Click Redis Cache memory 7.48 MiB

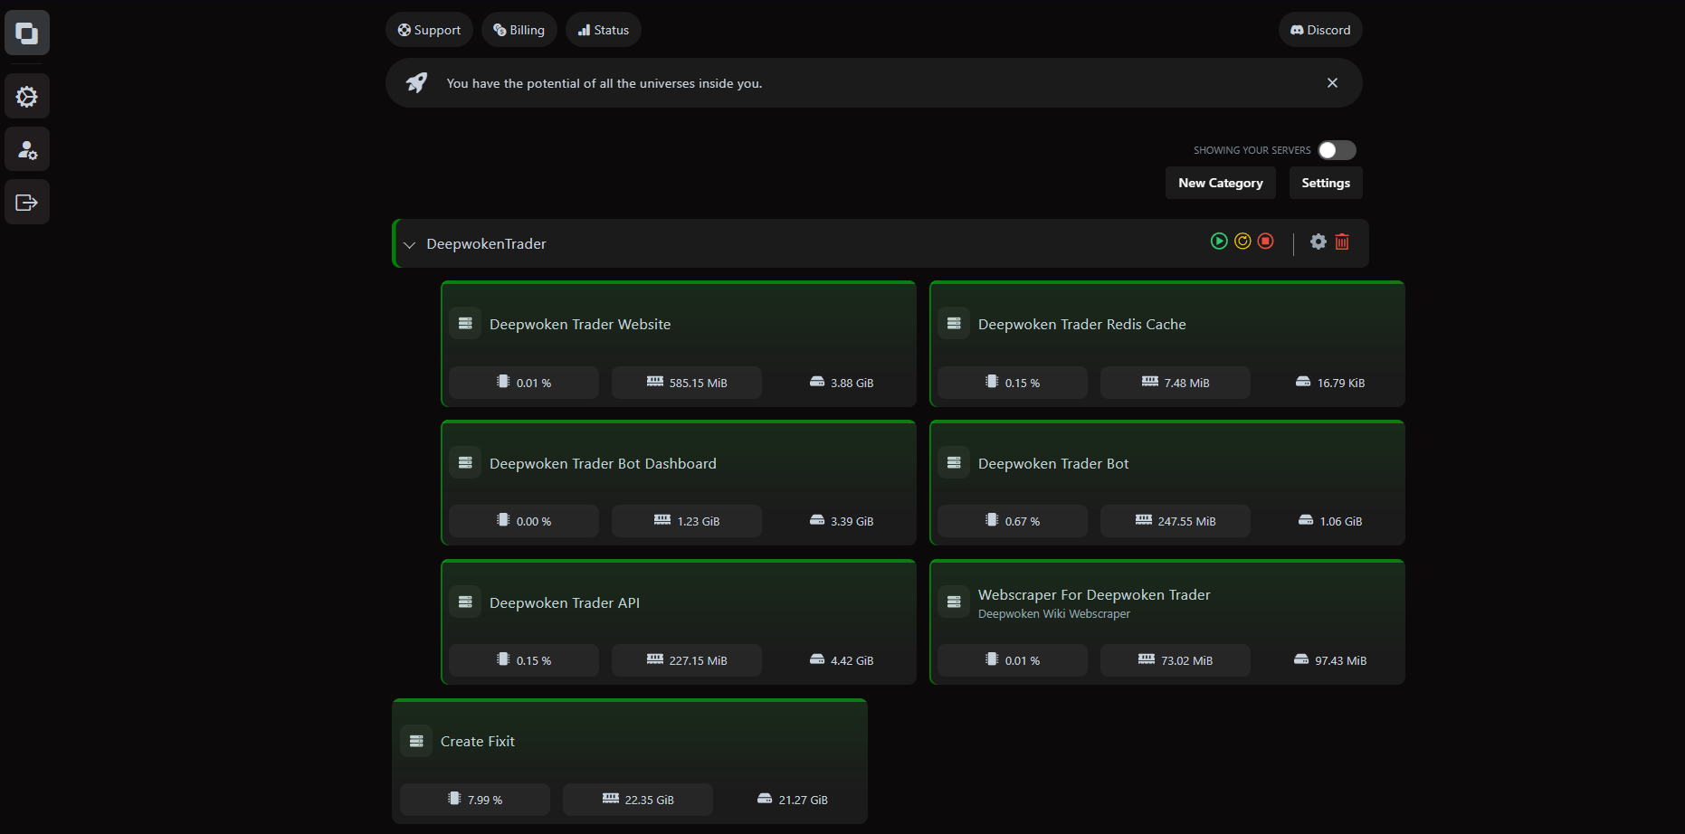[x=1176, y=383]
